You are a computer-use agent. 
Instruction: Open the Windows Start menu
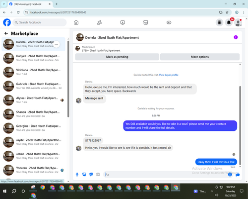pyautogui.click(x=4, y=191)
